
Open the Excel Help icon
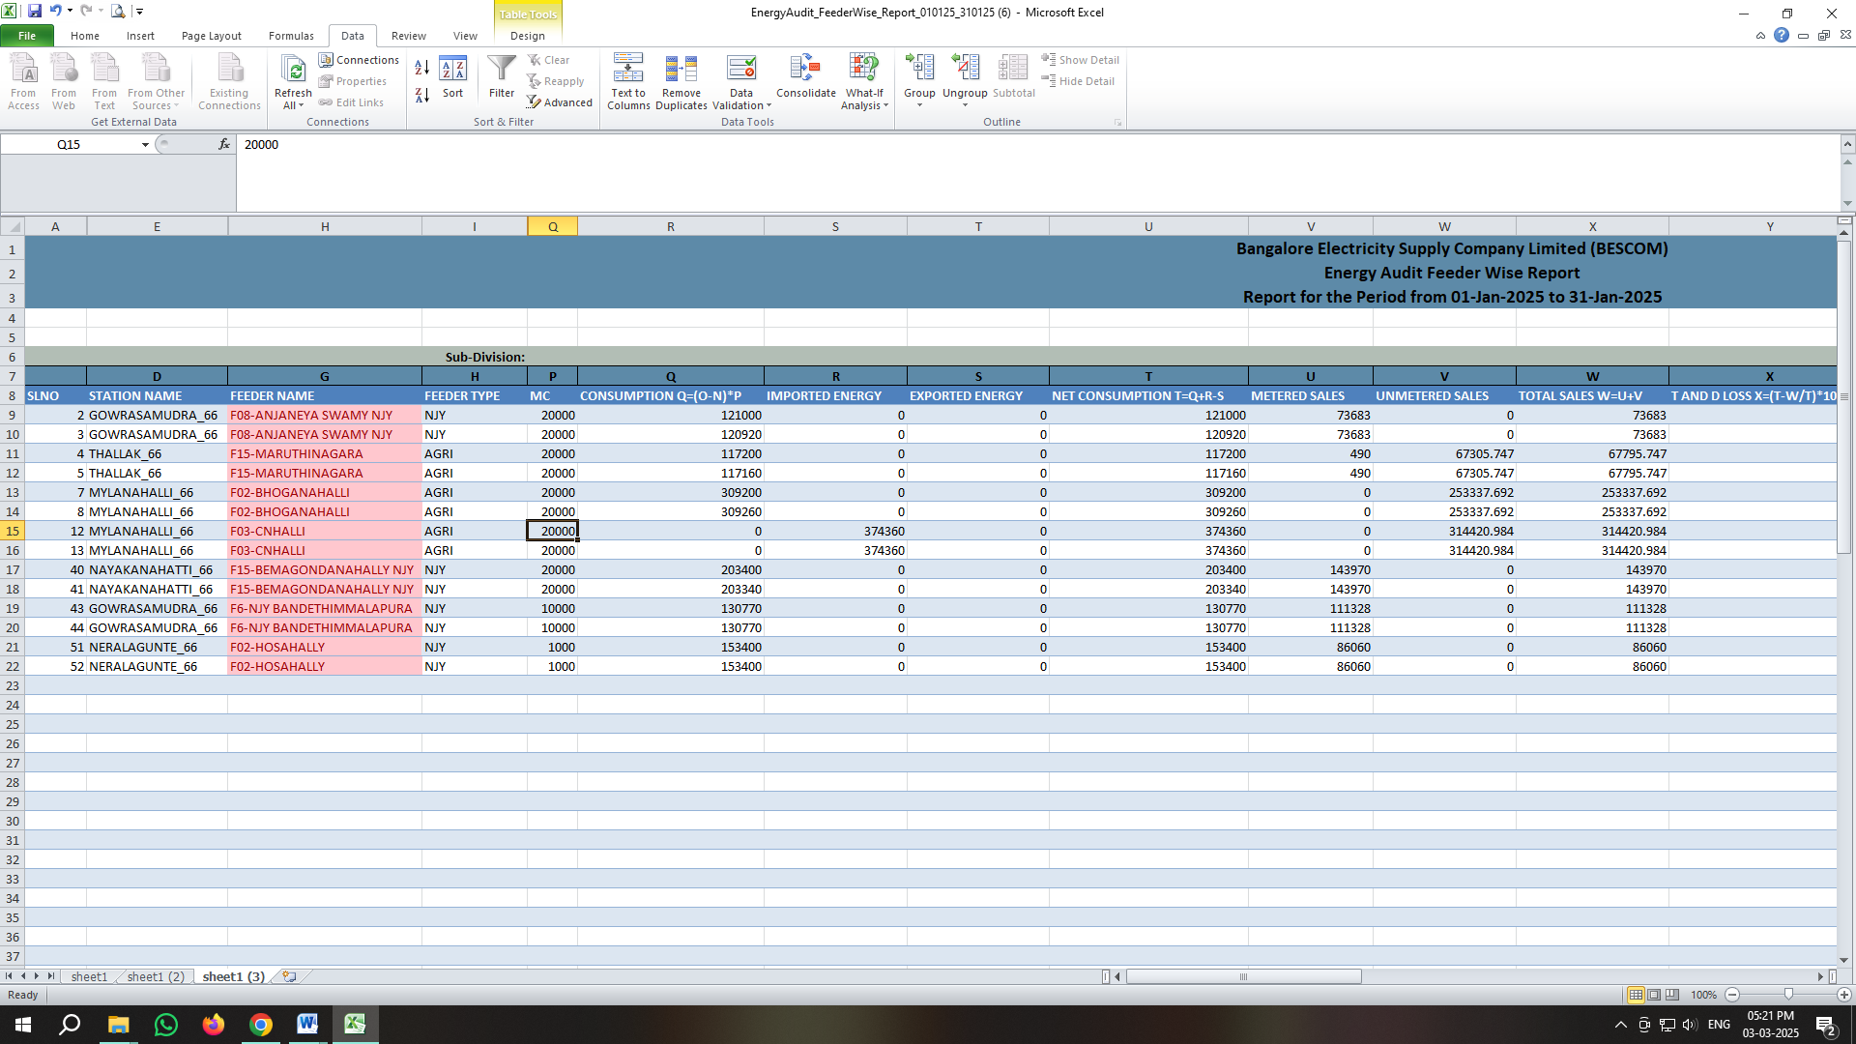pyautogui.click(x=1782, y=36)
